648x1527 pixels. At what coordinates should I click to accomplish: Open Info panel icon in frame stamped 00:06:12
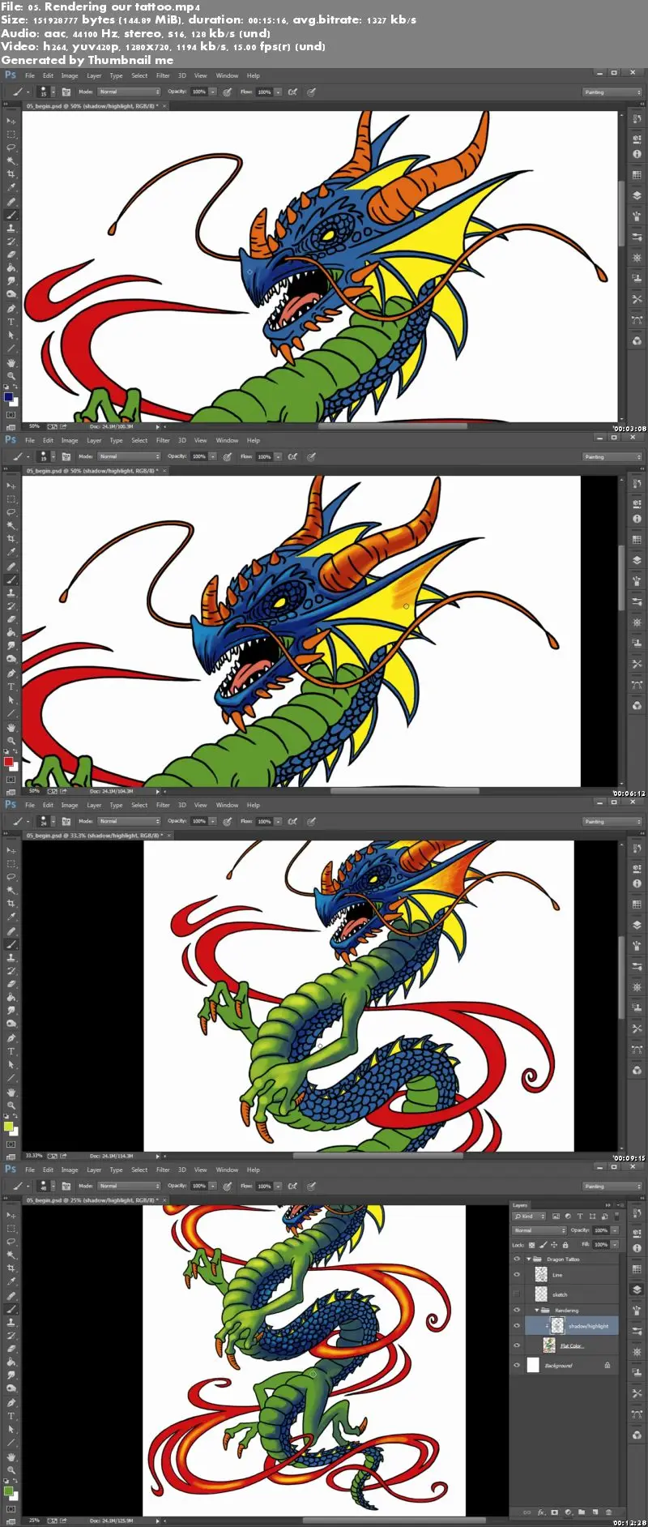click(x=637, y=519)
